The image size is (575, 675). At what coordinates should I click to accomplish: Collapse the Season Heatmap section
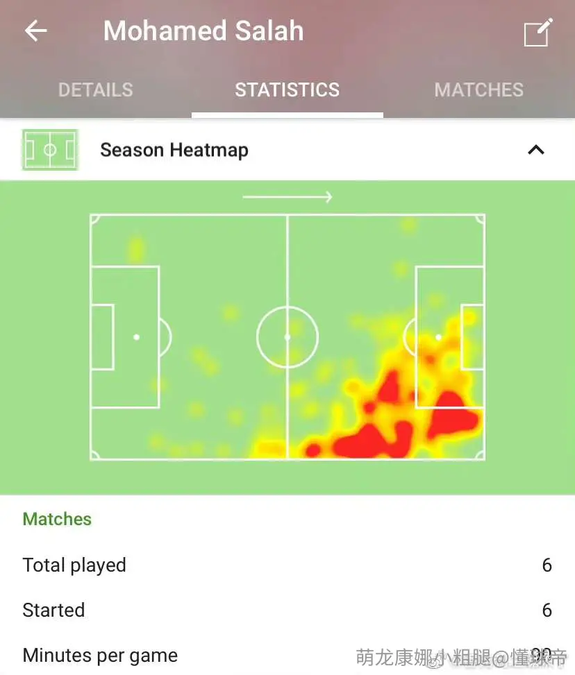click(x=536, y=150)
